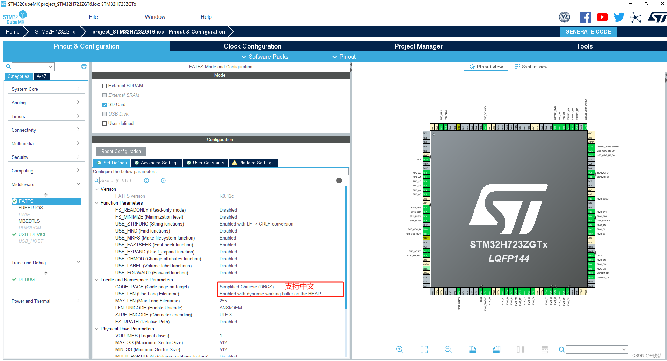Toggle the pin list row view icon

(545, 349)
